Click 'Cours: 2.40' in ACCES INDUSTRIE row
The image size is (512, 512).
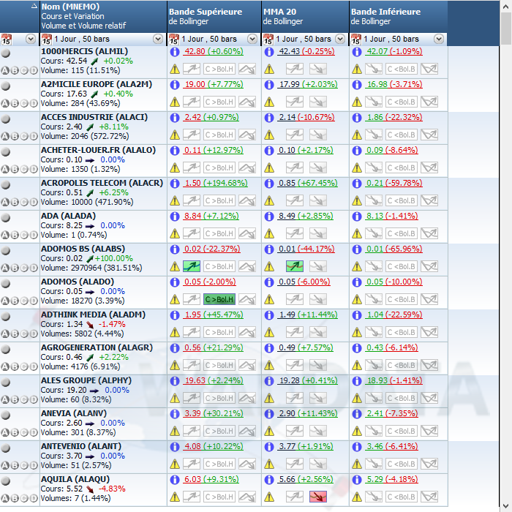(61, 127)
